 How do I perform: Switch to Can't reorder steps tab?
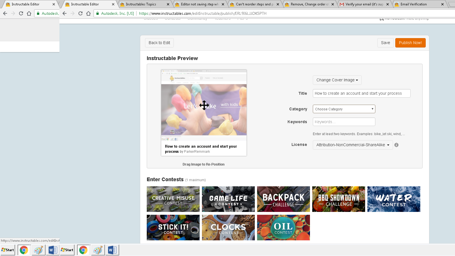254,4
